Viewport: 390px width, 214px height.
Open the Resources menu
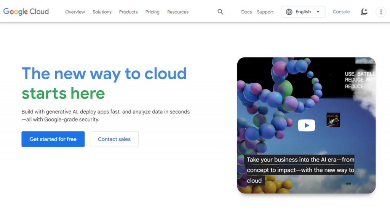pos(178,12)
